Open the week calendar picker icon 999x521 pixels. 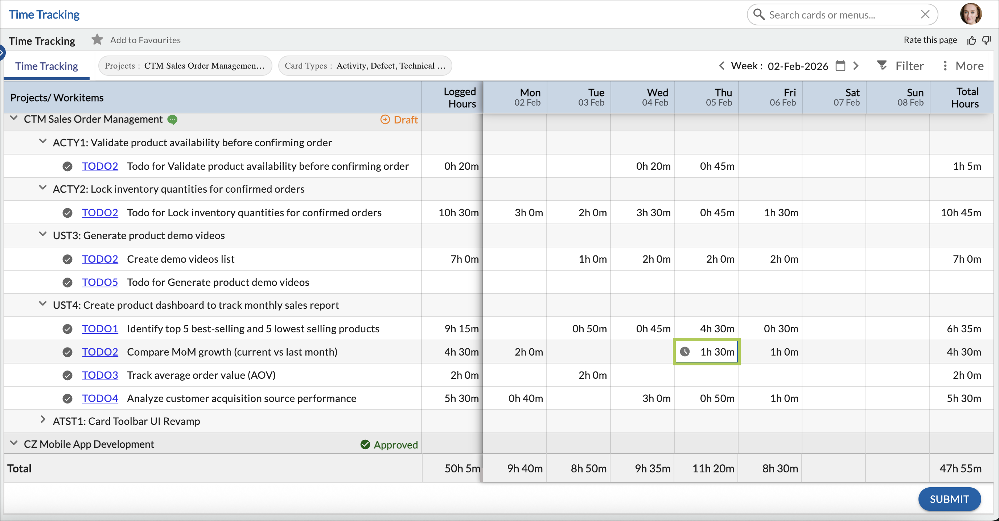(x=840, y=66)
